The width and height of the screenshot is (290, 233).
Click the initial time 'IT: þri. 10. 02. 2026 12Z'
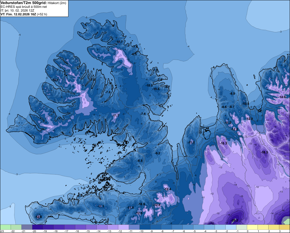pyautogui.click(x=17, y=10)
